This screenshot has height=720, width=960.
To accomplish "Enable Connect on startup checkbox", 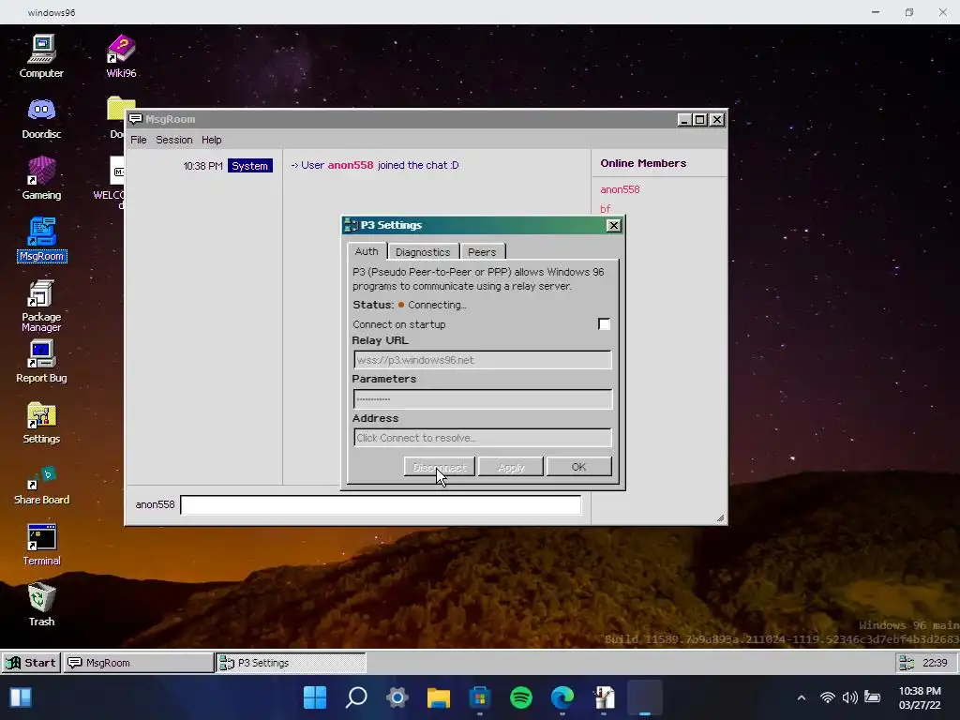I will 605,323.
